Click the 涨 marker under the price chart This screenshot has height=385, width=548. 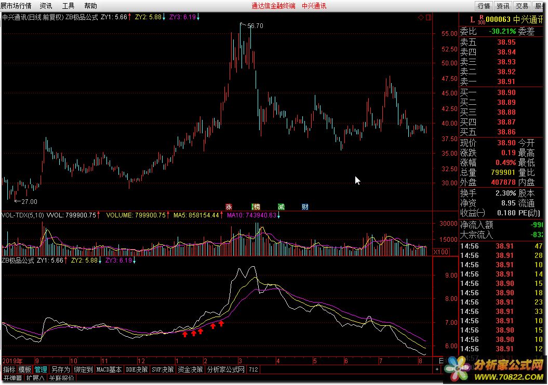(x=229, y=207)
